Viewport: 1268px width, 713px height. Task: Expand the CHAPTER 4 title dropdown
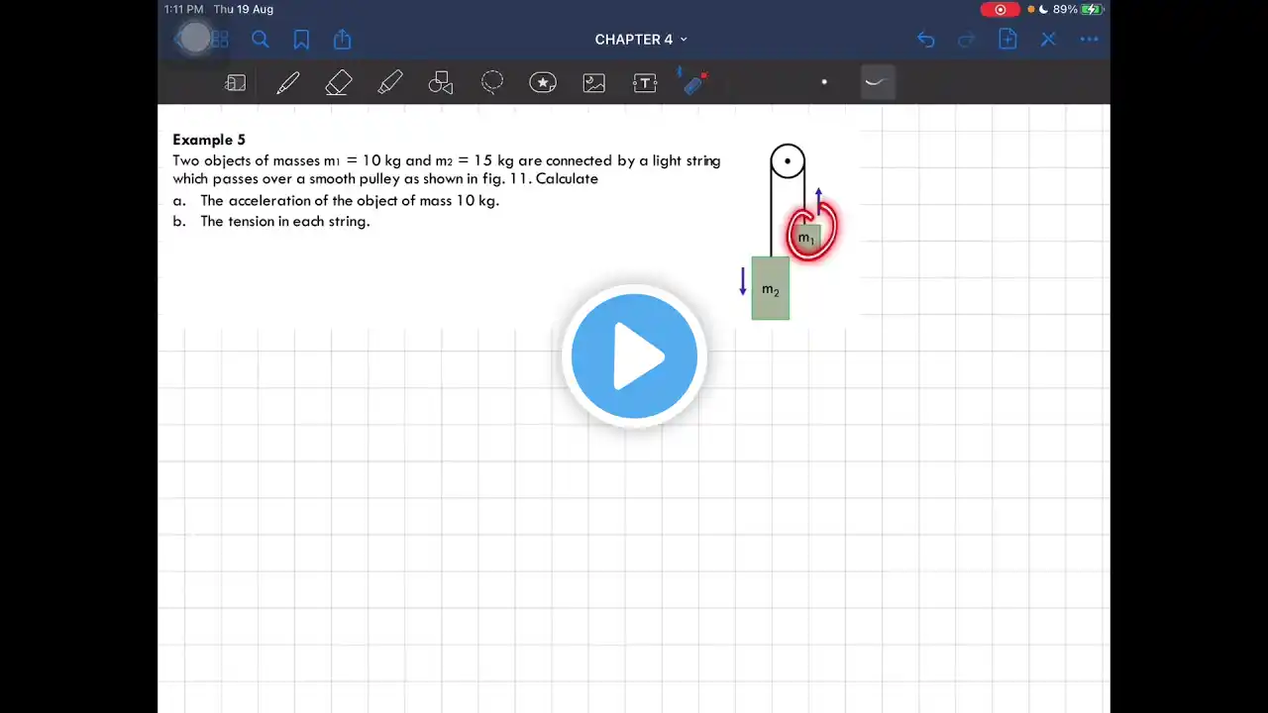pyautogui.click(x=641, y=40)
